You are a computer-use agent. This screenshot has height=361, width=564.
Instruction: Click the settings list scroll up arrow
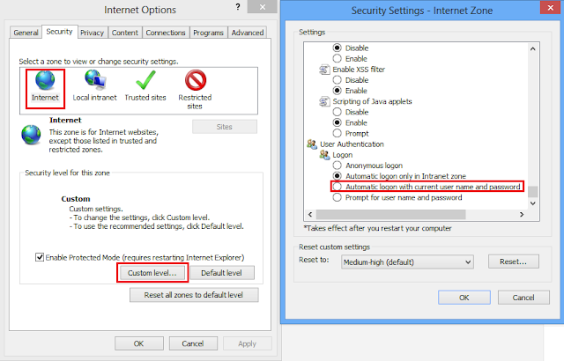coord(533,48)
